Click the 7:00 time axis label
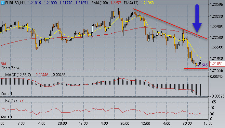Image resolution: width=225 pixels, height=128 pixels. pos(21,123)
